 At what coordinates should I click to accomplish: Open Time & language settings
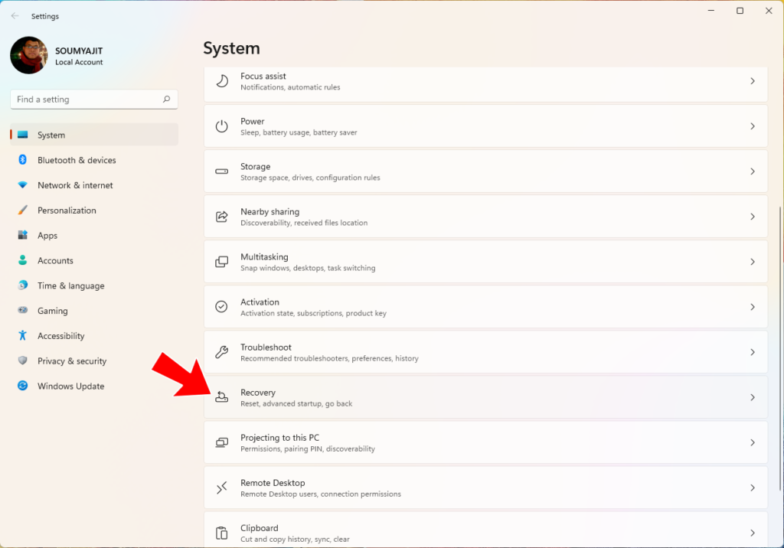[94, 285]
